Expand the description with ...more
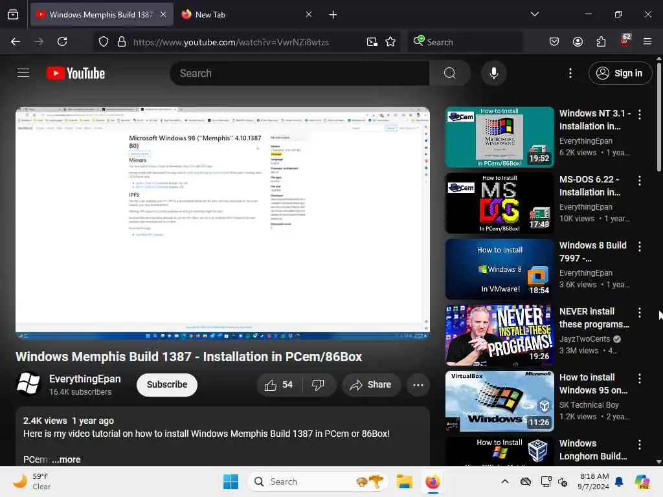663x497 pixels. (67, 459)
